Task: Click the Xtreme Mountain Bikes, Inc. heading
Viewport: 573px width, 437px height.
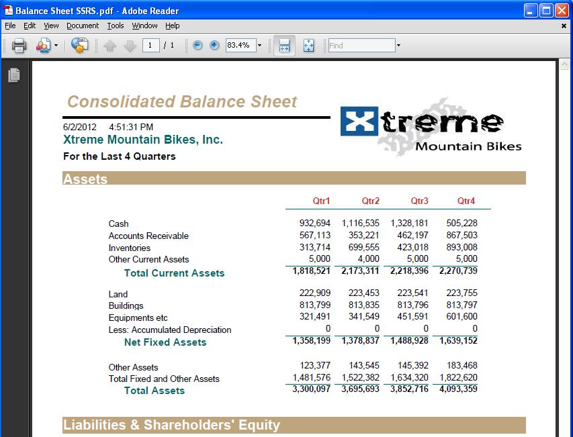Action: (143, 140)
